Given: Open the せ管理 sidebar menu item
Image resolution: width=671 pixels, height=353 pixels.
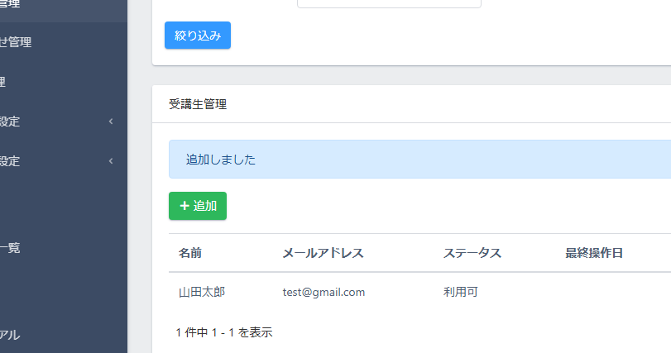Looking at the screenshot, I should (x=17, y=42).
